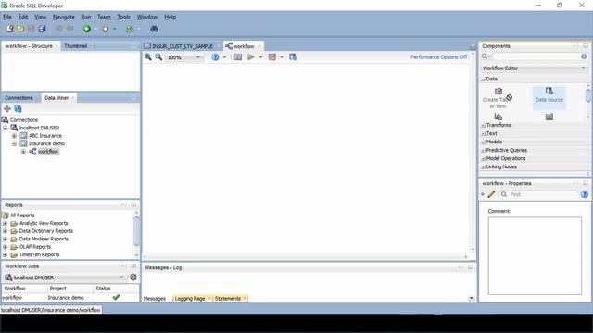Click the component icon below Data Source
This screenshot has height=333, width=593.
tap(549, 117)
